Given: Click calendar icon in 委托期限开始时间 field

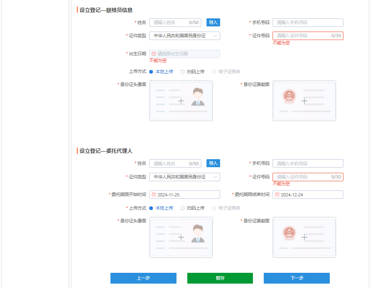Looking at the screenshot, I should [x=154, y=194].
